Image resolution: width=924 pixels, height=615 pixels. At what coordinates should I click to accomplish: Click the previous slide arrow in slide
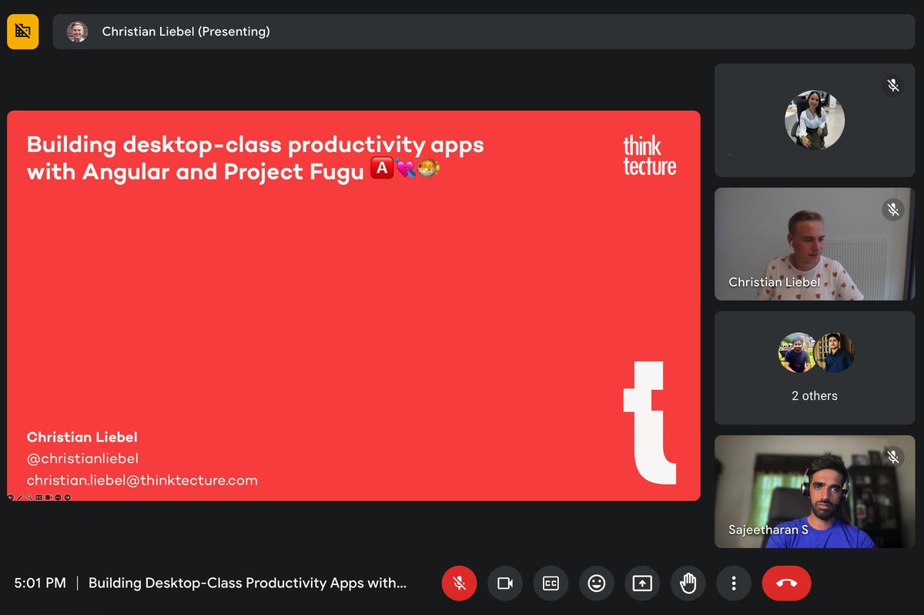[11, 497]
